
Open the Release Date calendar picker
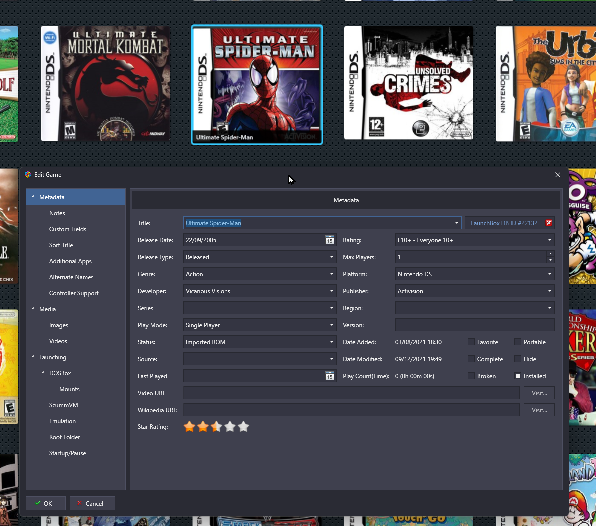coord(329,240)
